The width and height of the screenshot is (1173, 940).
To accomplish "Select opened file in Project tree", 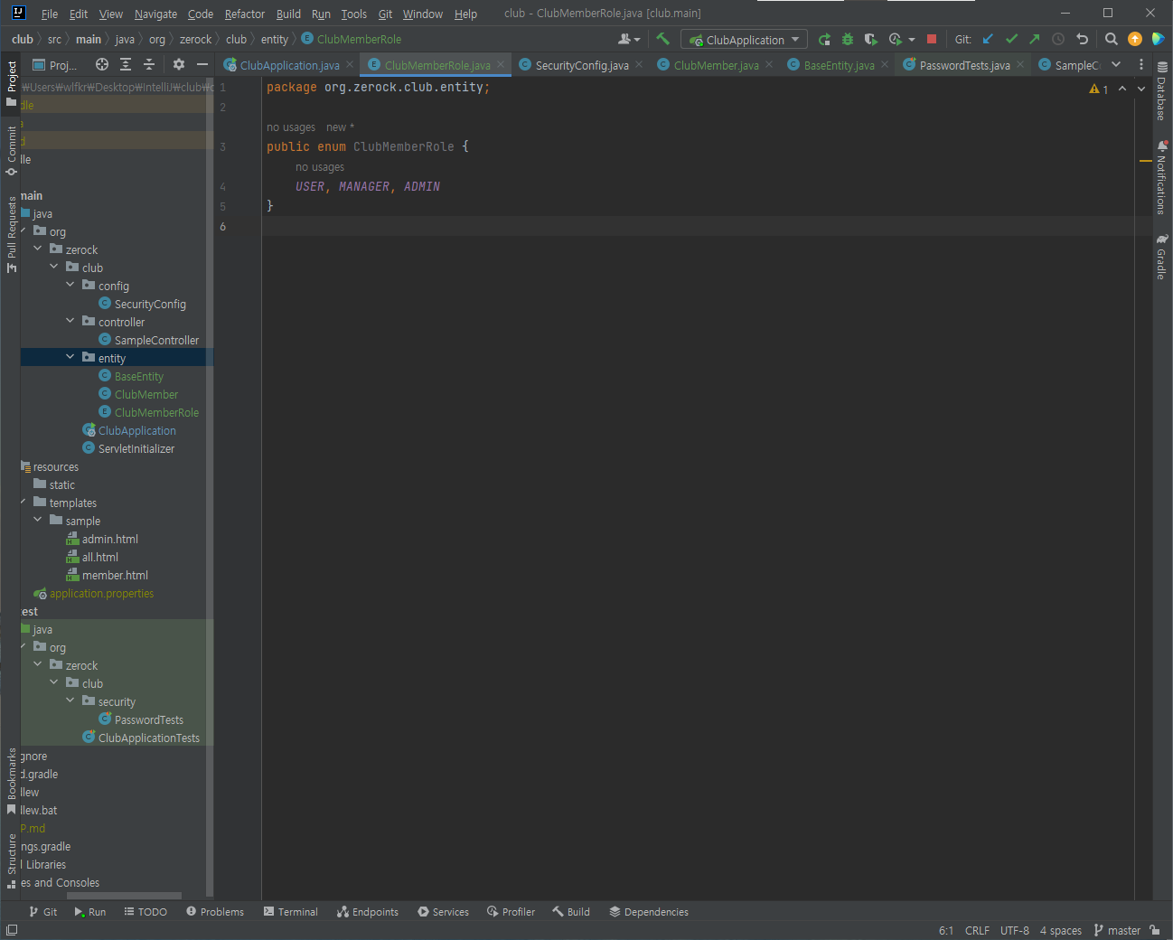I will (x=102, y=64).
